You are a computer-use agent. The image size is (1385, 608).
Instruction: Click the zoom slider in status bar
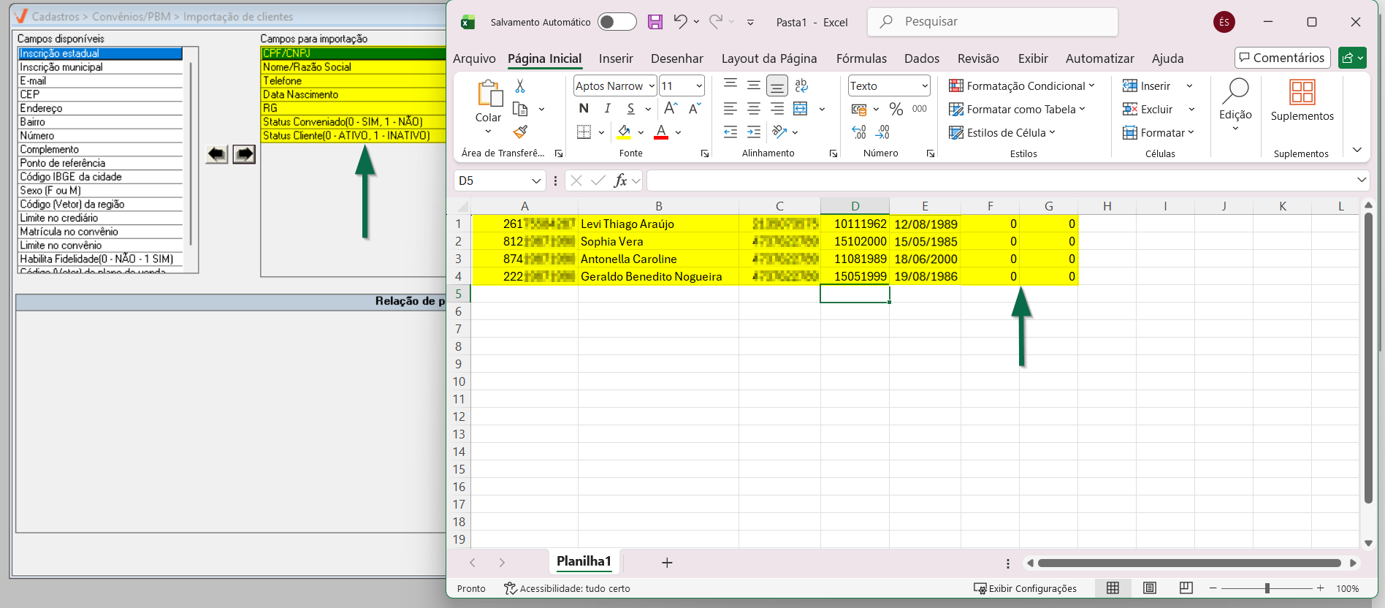(x=1267, y=588)
